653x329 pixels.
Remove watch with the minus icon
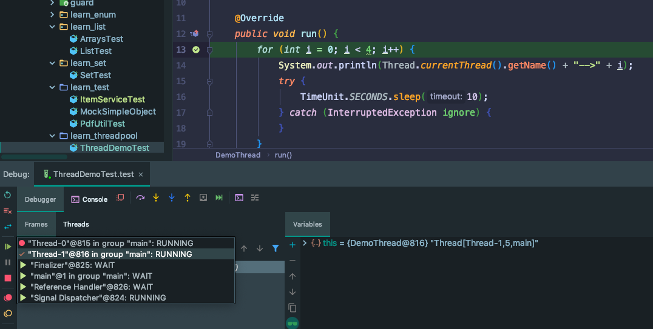tap(293, 261)
